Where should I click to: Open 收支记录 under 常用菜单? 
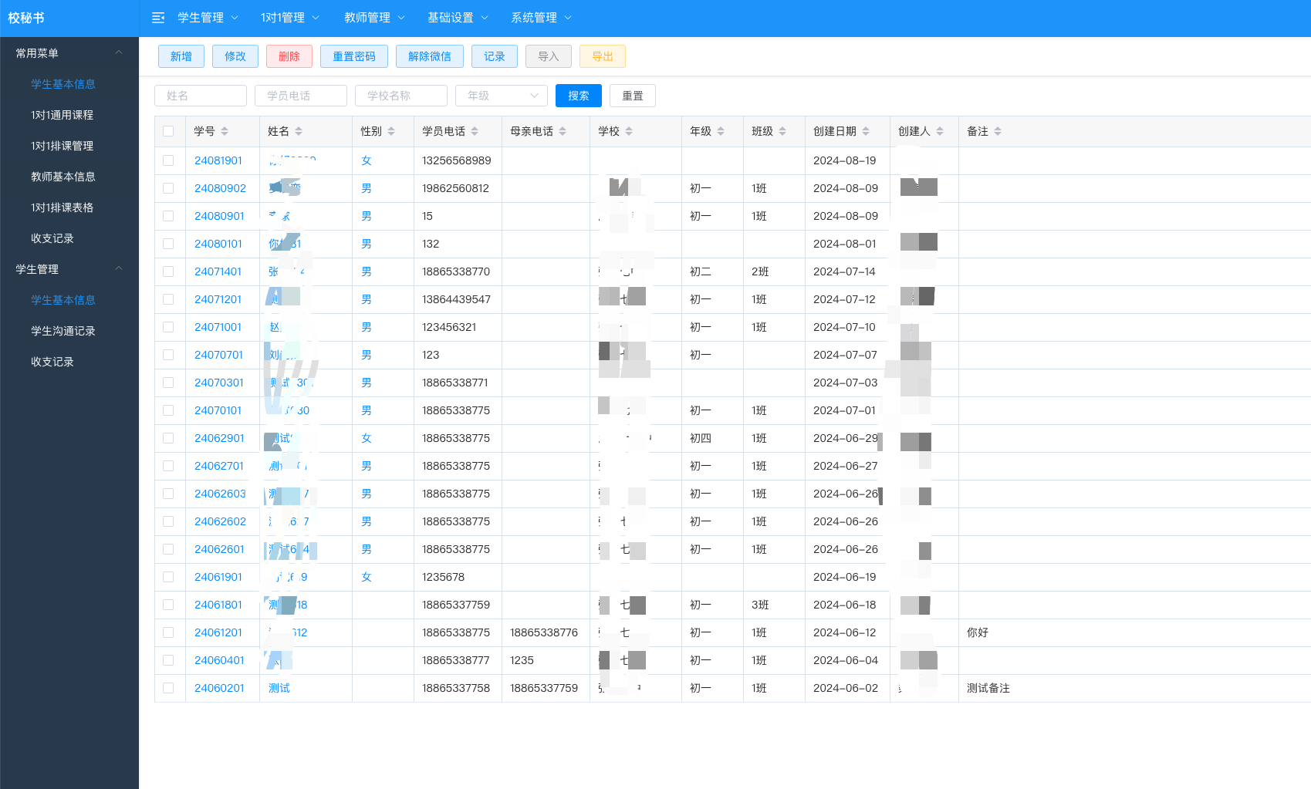(x=52, y=238)
